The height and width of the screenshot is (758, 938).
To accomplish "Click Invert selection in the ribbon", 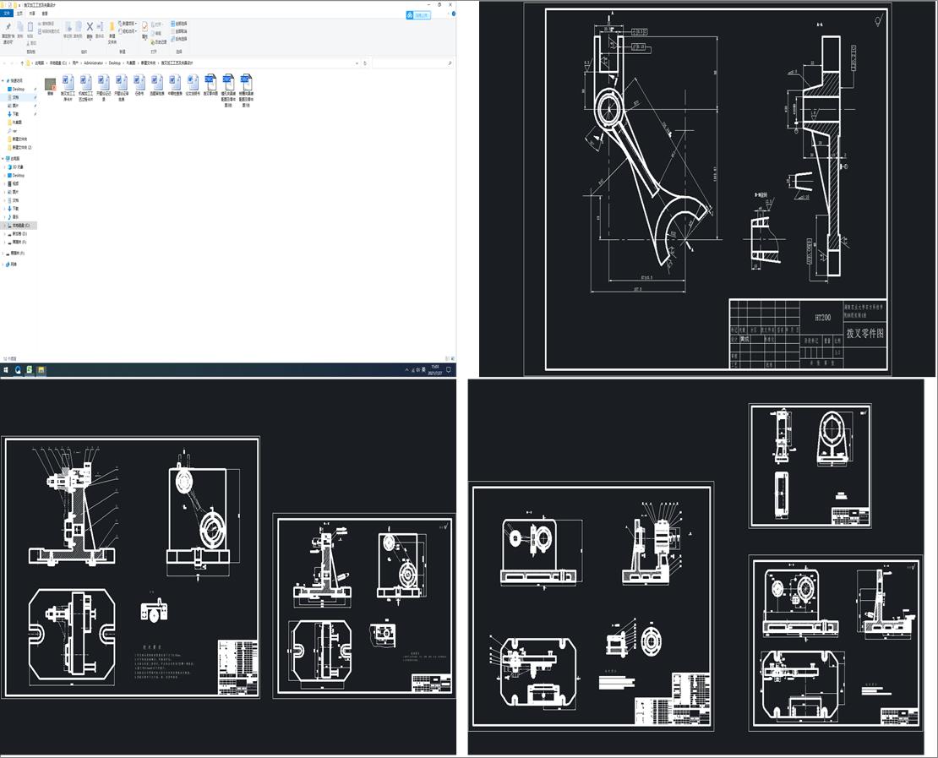I will 179,39.
